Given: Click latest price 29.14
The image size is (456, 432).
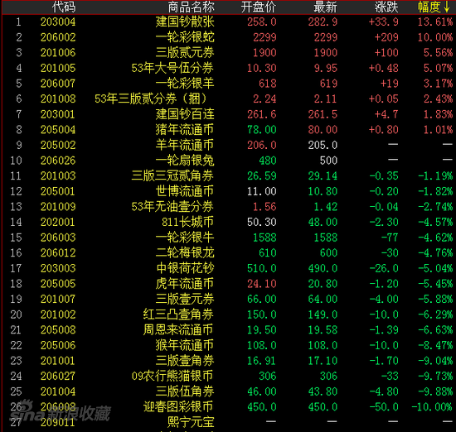Looking at the screenshot, I should (x=323, y=176).
